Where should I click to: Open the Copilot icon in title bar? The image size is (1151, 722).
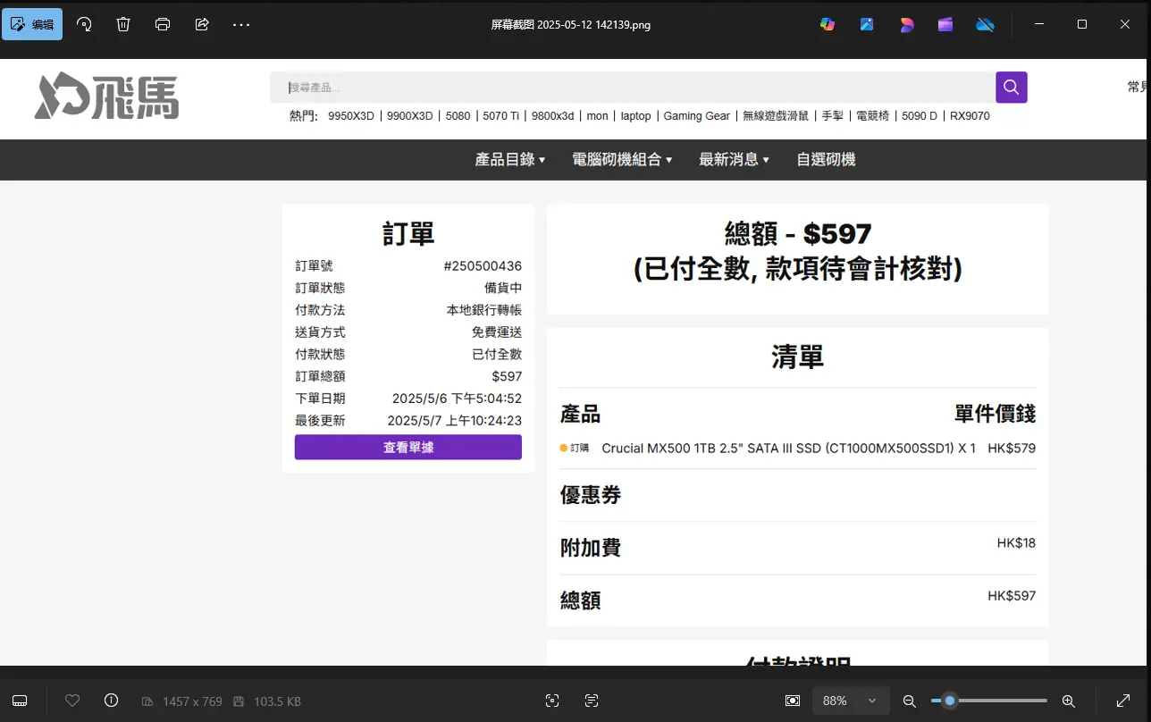point(828,24)
